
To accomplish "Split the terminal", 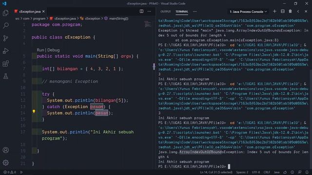I will (x=282, y=11).
